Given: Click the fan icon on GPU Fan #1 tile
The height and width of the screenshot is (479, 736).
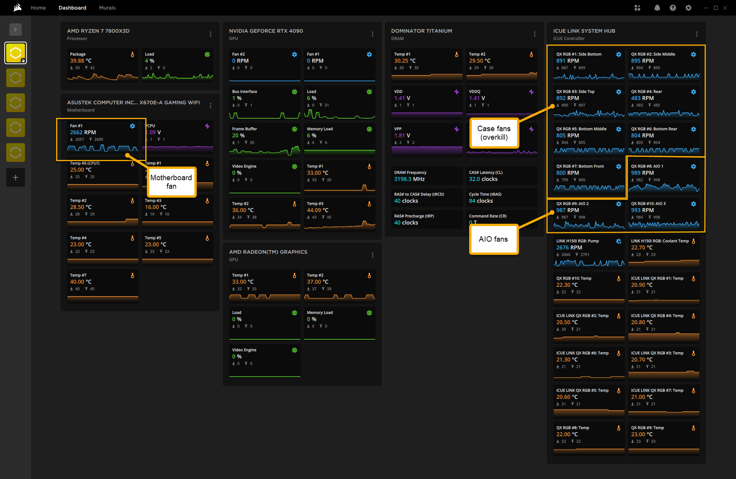Looking at the screenshot, I should [369, 54].
